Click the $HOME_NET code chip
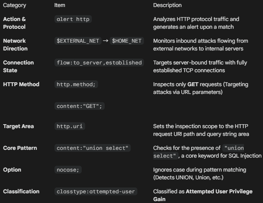This screenshot has height=203, width=263. click(x=126, y=41)
